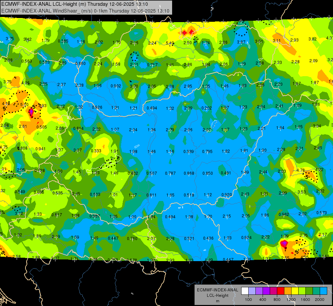333x306 pixels.
Task: Click the wind shear value 0.860
Action: tap(80, 63)
